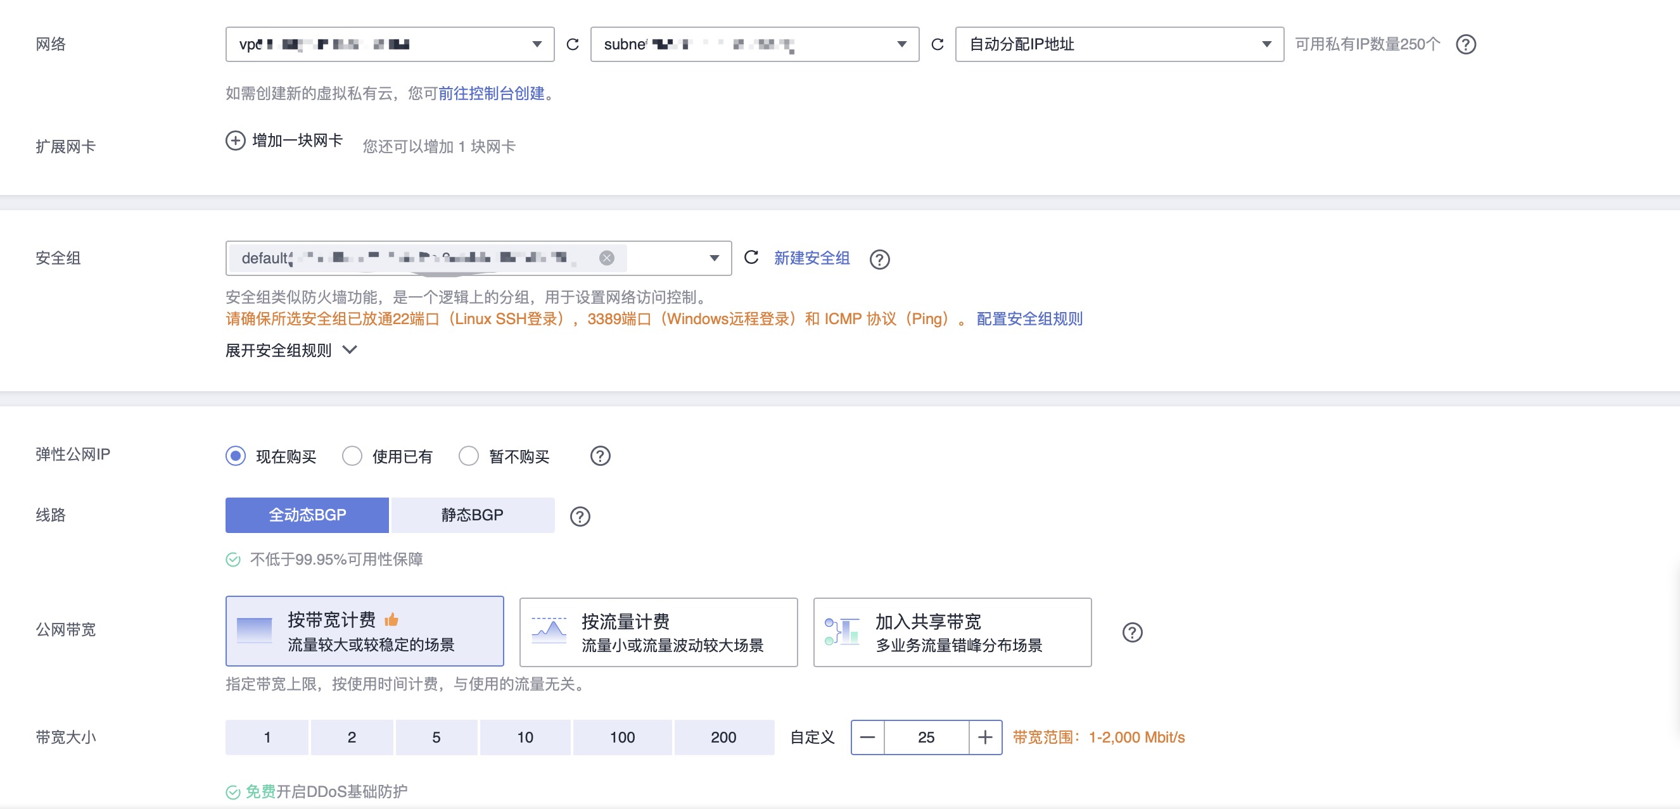Increase custom bandwidth with plus stepper
Viewport: 1680px width, 809px height.
(x=985, y=737)
